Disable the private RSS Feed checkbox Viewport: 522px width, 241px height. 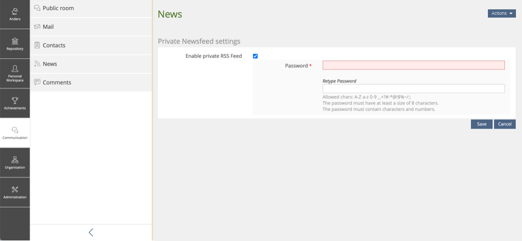255,56
